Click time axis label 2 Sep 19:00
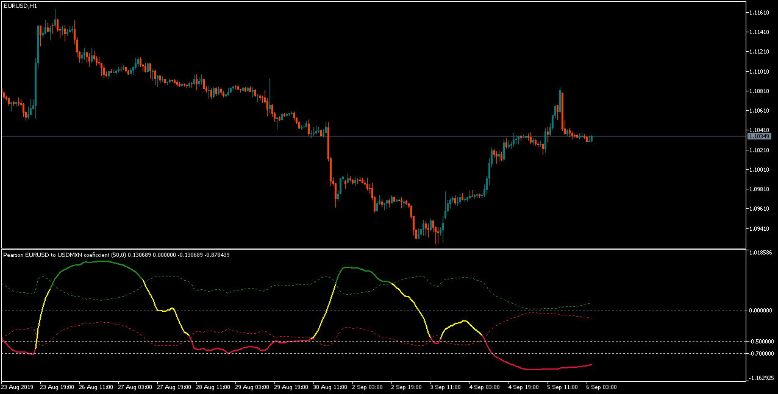 pos(407,387)
